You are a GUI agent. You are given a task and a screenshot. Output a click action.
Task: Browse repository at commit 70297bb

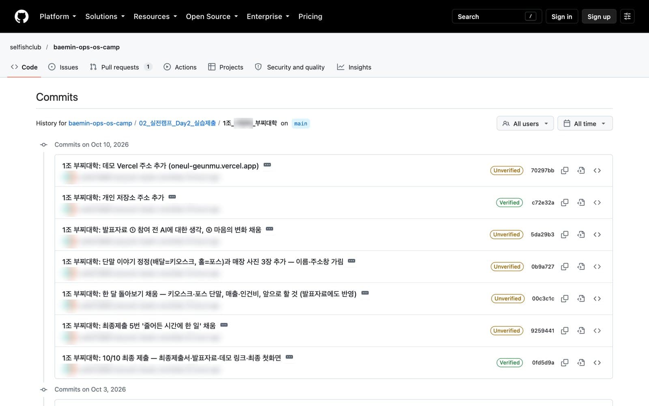point(597,171)
